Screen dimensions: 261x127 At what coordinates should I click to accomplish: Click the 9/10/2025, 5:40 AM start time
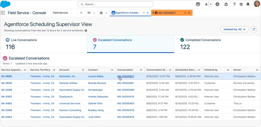click(x=158, y=83)
